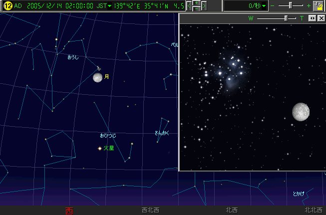Close the Pleiades zoom view panel
The width and height of the screenshot is (326, 215).
coord(321,18)
